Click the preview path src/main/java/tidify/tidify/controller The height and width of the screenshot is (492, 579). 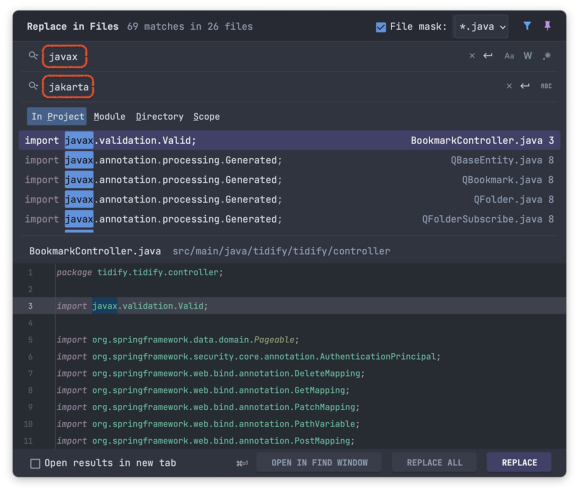pyautogui.click(x=281, y=251)
